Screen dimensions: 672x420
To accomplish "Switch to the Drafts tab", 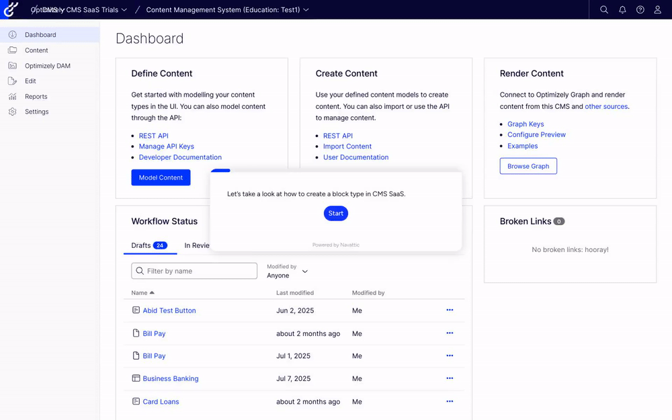I will (x=149, y=245).
